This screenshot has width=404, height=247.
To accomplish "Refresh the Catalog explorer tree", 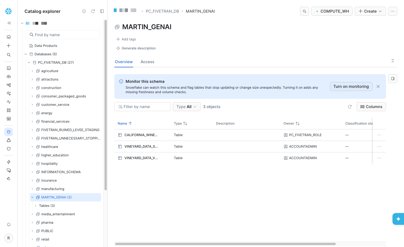I will 93,11.
